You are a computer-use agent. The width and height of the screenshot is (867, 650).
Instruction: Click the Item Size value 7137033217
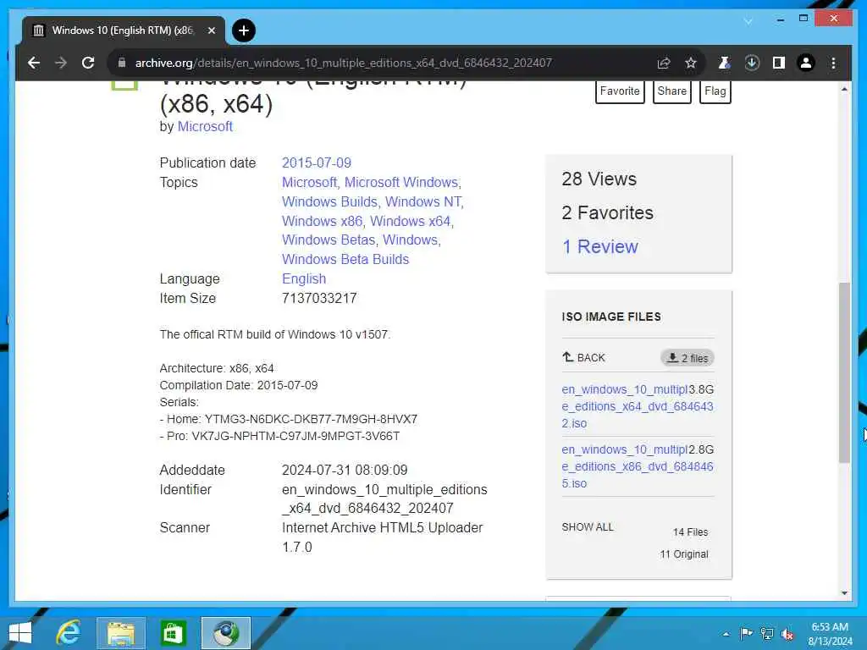click(x=319, y=299)
